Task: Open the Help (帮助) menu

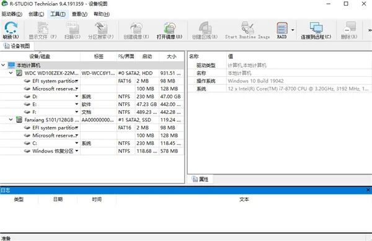Action: coord(102,14)
